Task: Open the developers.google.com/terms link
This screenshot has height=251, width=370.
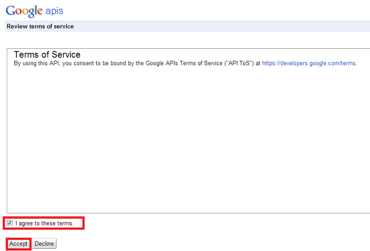Action: [x=309, y=64]
